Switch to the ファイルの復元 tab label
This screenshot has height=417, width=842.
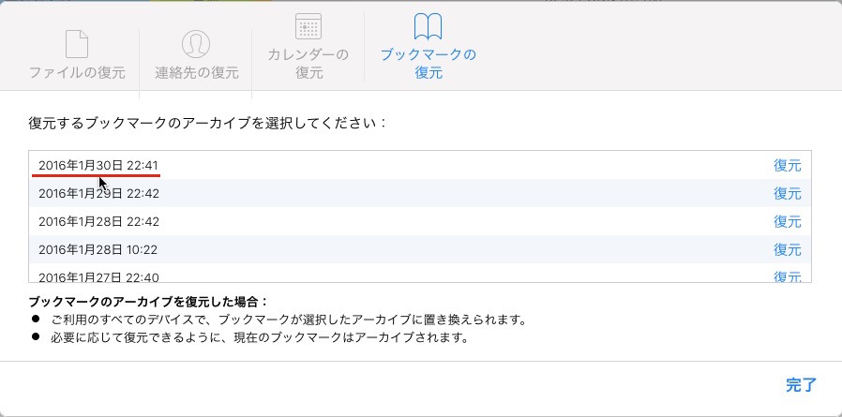point(76,72)
